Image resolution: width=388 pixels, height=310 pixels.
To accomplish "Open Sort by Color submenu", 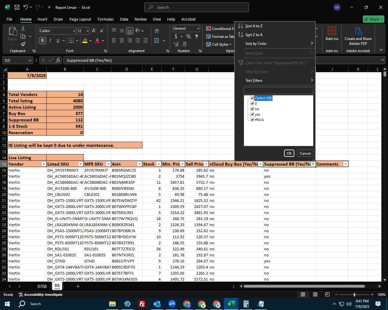I will point(275,44).
